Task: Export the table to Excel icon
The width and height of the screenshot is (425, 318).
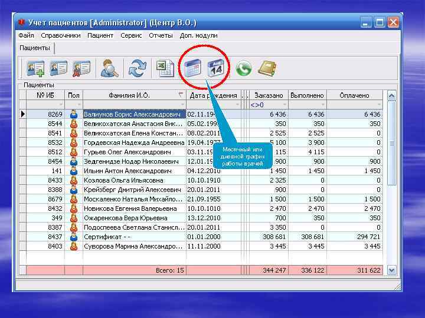Action: pos(165,68)
